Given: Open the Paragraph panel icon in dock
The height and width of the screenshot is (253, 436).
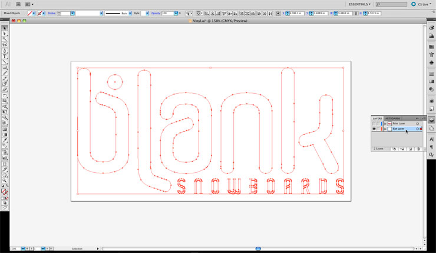Looking at the screenshot, I should click(x=431, y=147).
